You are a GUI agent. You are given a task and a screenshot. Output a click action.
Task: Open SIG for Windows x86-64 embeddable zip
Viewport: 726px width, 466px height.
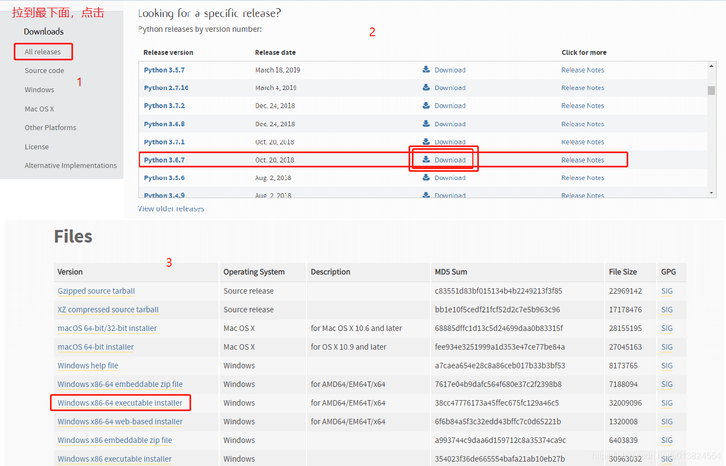pos(667,384)
